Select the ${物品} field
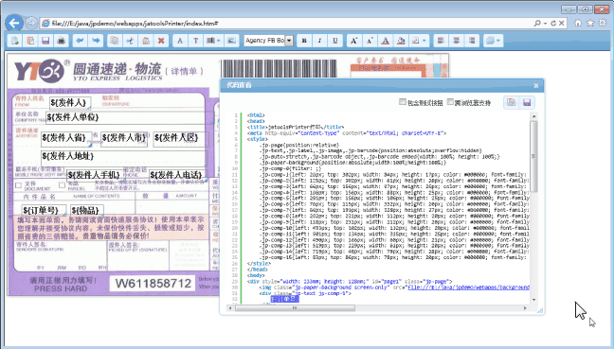 click(87, 210)
